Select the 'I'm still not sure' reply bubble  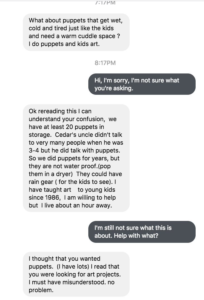pos(142,232)
